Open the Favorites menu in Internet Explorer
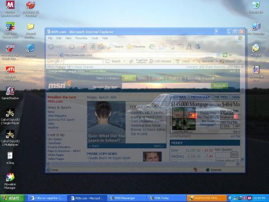Image resolution: width=269 pixels, height=202 pixels. click(81, 38)
